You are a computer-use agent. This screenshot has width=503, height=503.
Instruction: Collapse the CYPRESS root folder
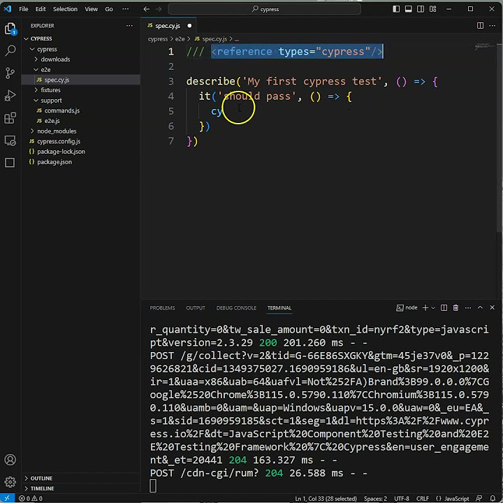coord(27,39)
